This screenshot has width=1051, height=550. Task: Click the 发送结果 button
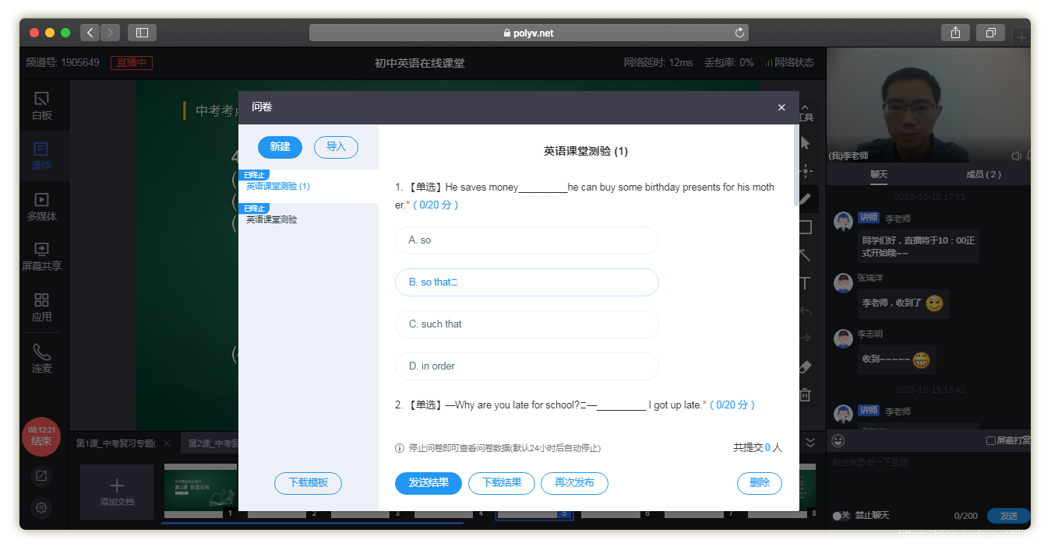pyautogui.click(x=429, y=483)
